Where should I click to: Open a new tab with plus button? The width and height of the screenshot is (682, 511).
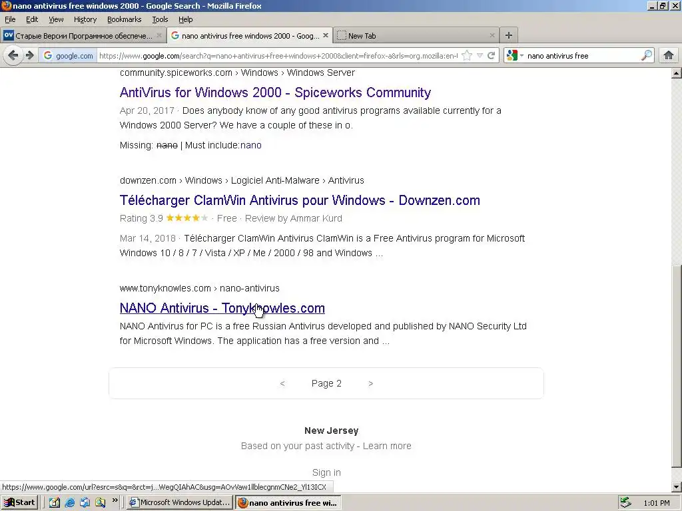pyautogui.click(x=508, y=36)
